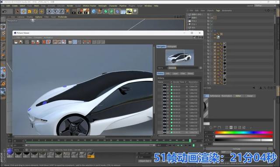Viewport: 280px width, 167px height.
Task: Select the Move tool in top toolbar
Action: [23, 11]
